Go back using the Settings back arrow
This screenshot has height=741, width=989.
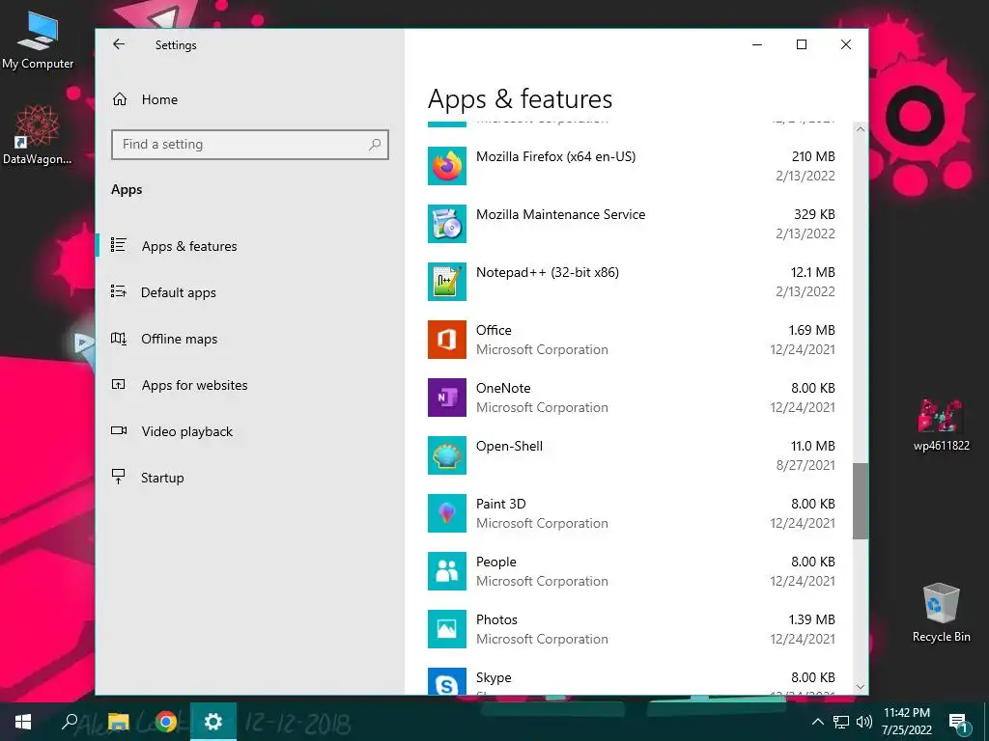119,44
